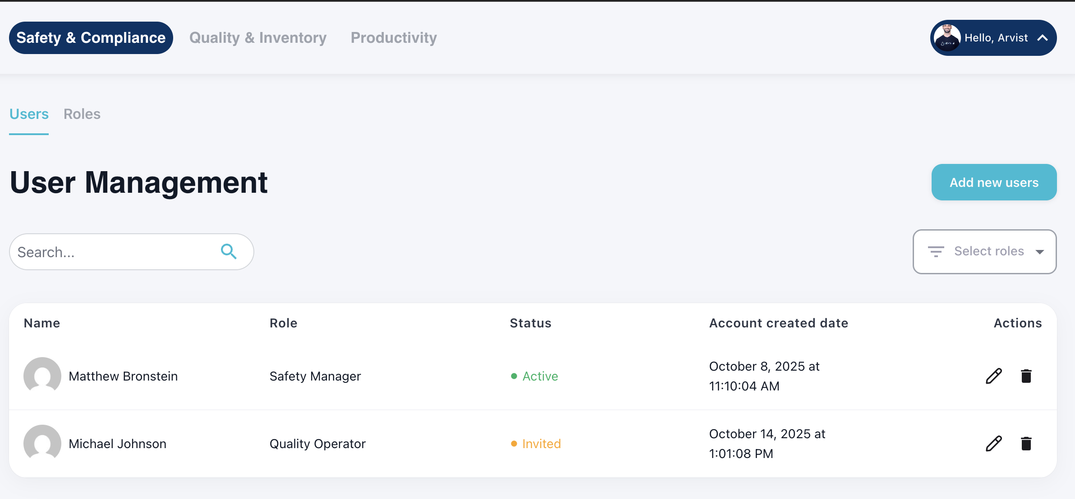1075x499 pixels.
Task: Delete Matthew Bronstein using the trash icon
Action: tap(1027, 376)
